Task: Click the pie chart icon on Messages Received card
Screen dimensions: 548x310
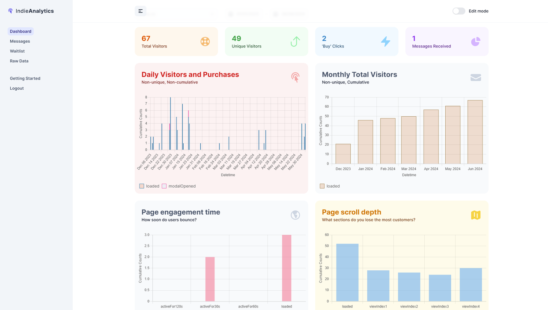Action: [475, 41]
